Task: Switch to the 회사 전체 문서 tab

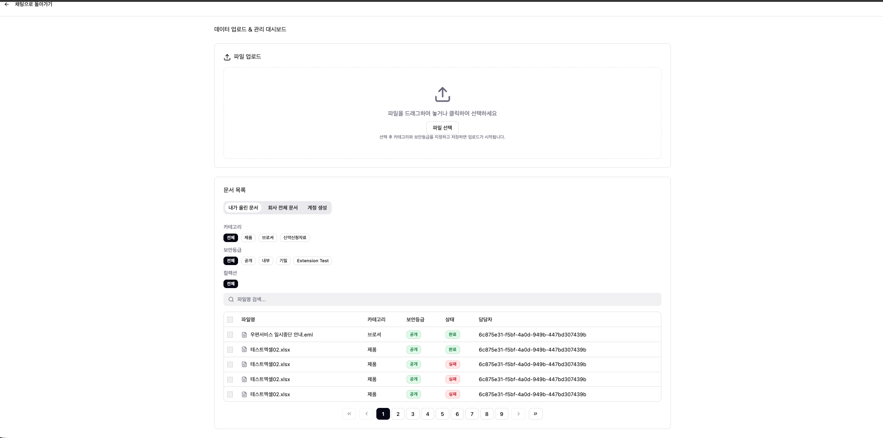Action: point(283,208)
